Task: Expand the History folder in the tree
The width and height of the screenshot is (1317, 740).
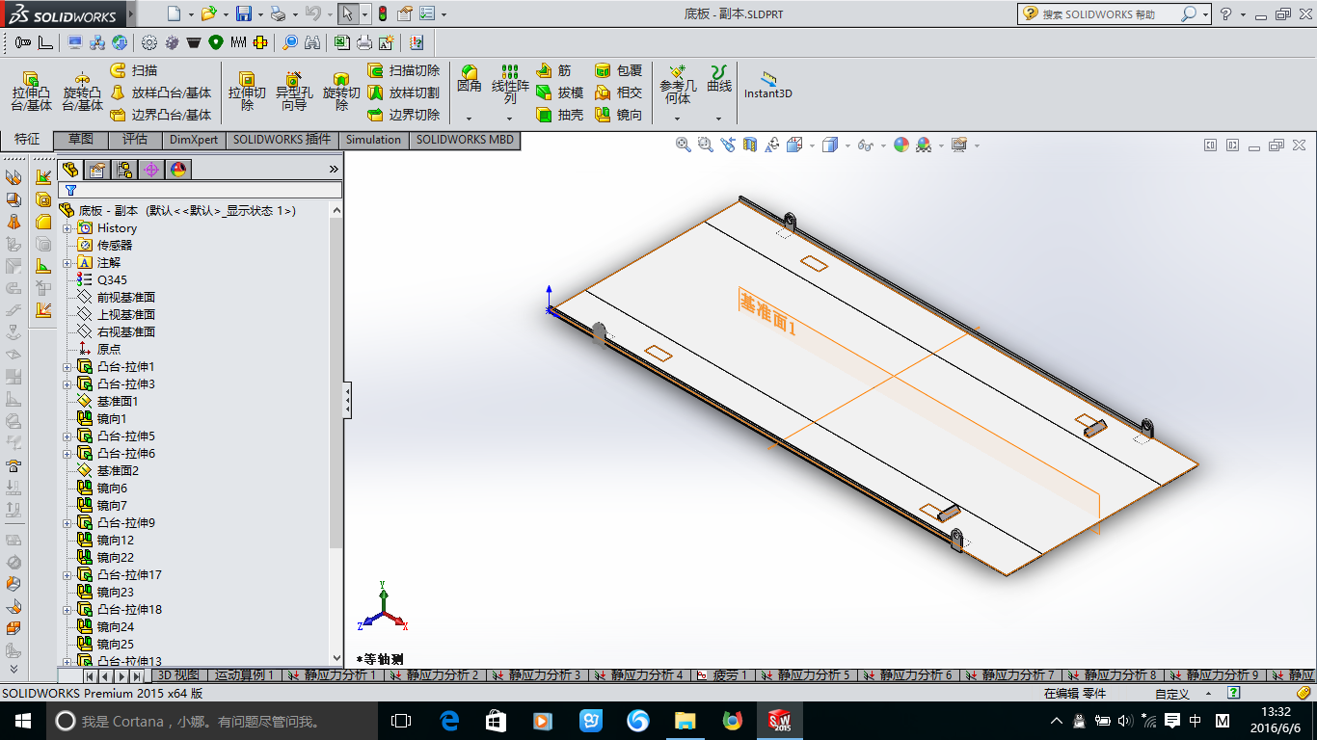Action: click(67, 228)
